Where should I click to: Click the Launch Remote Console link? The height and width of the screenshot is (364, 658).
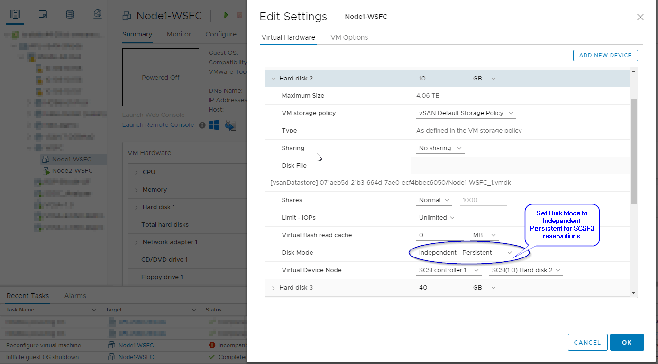(158, 125)
